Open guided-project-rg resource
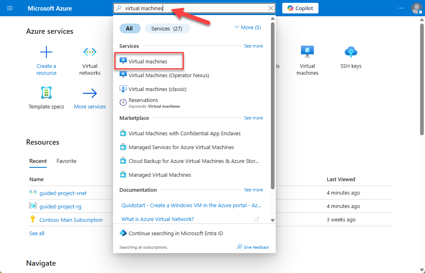425x273 pixels. pos(60,206)
